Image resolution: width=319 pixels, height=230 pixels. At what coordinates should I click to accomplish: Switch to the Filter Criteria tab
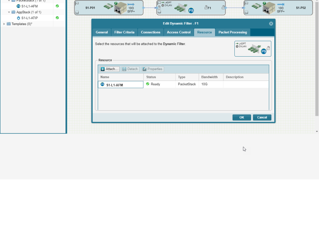click(x=124, y=32)
